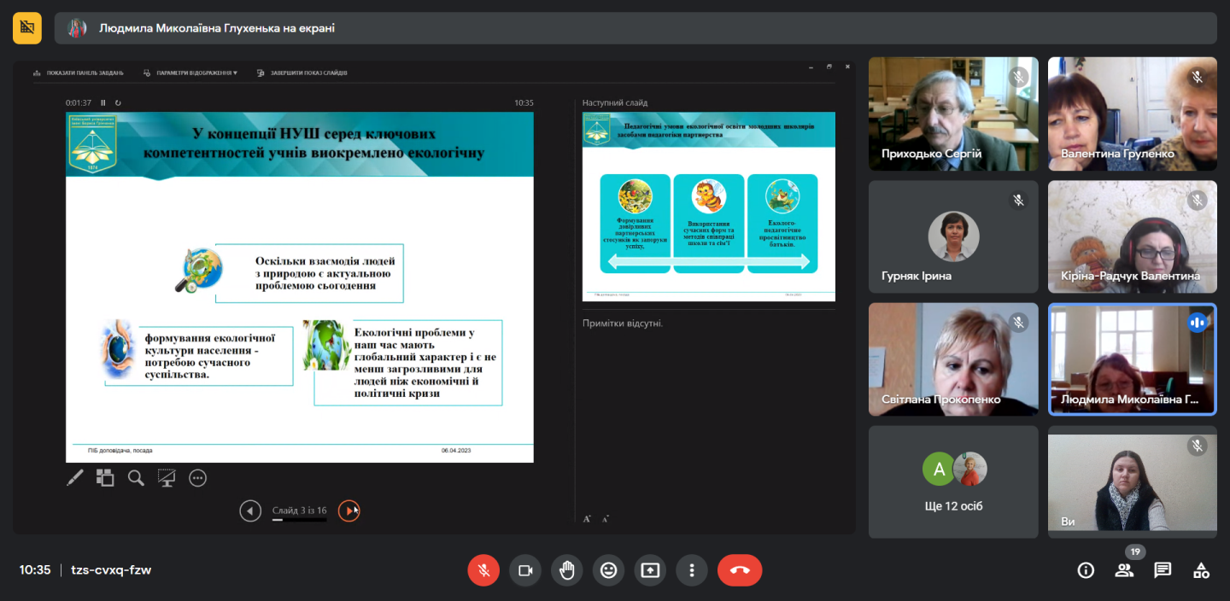Viewport: 1230px width, 601px height.
Task: Show the participants list with 19 badge
Action: (x=1125, y=569)
